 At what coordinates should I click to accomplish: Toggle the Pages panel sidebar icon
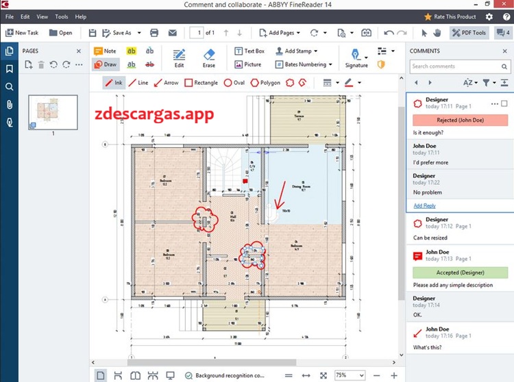click(x=9, y=51)
